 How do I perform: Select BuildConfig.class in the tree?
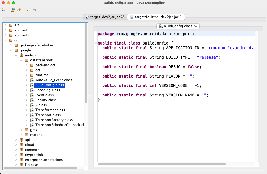pyautogui.click(x=50, y=85)
